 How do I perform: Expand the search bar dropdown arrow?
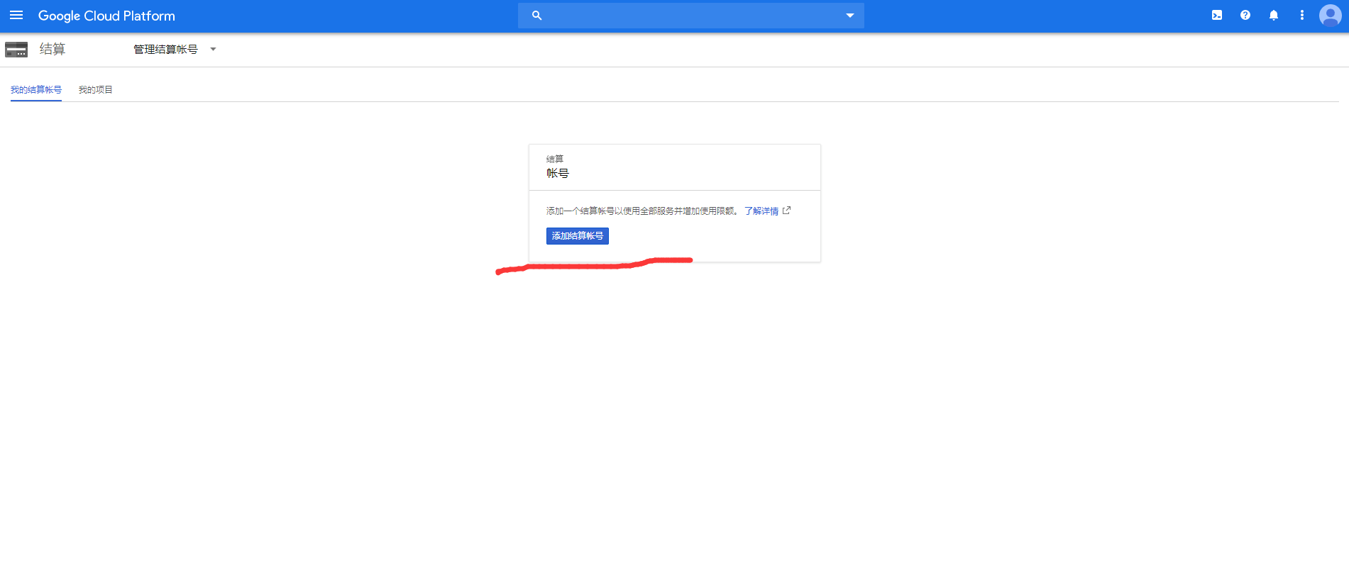[x=849, y=16]
